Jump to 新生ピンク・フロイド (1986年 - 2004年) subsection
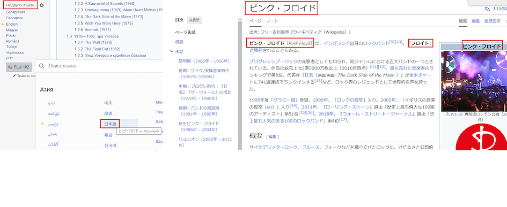Image resolution: width=507 pixels, height=207 pixels. pyautogui.click(x=199, y=126)
